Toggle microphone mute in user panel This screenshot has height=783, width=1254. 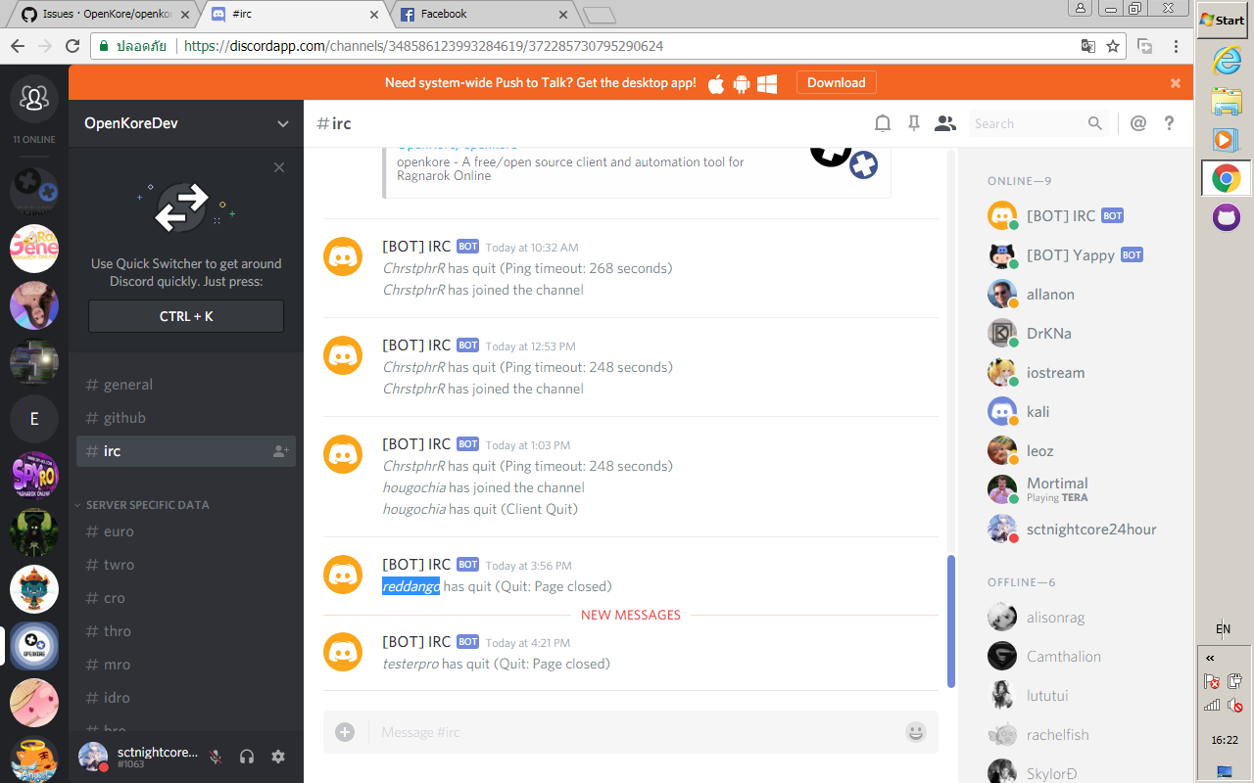(x=216, y=757)
